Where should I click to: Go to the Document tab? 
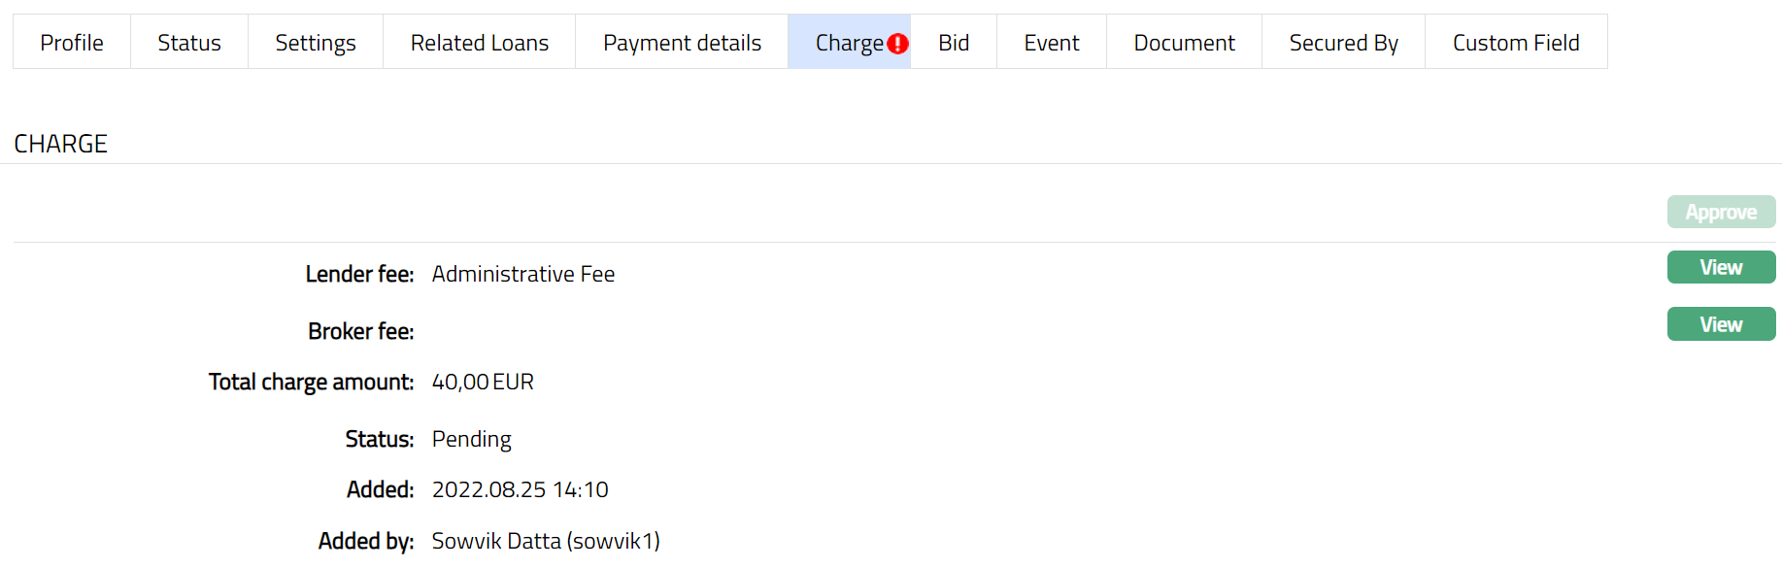1184,43
